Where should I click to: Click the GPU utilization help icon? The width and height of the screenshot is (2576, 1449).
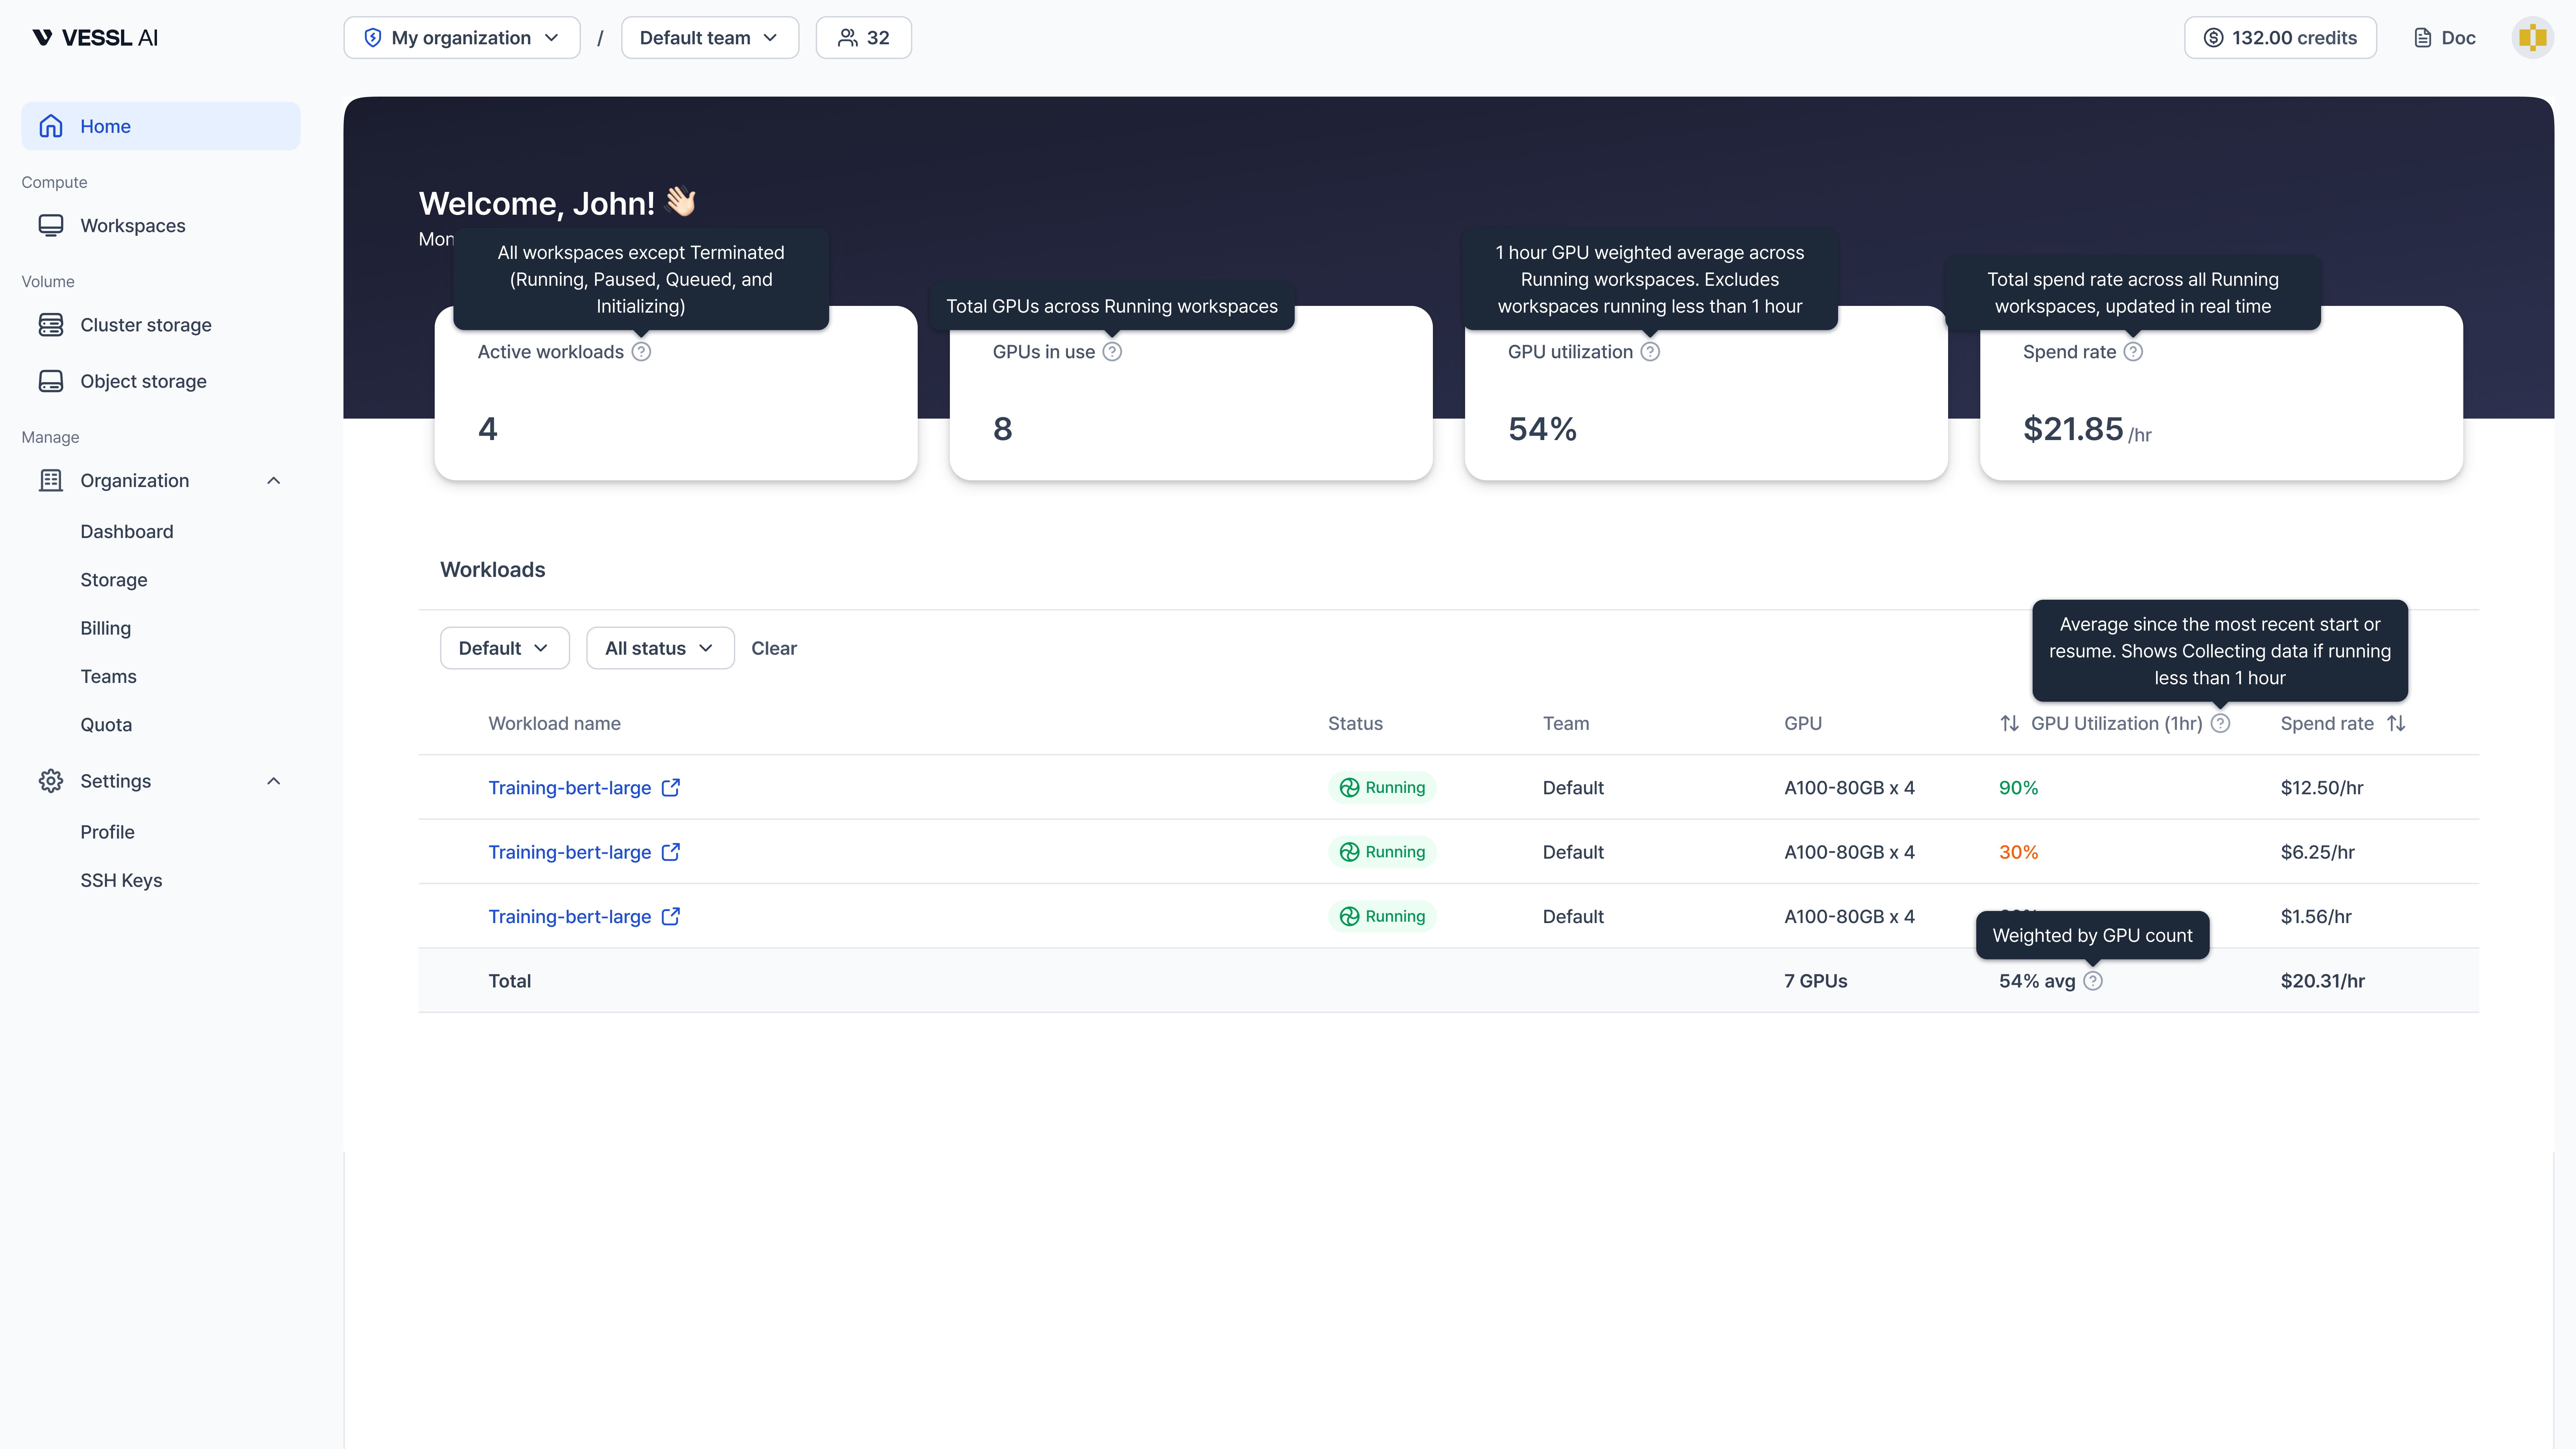tap(1650, 351)
